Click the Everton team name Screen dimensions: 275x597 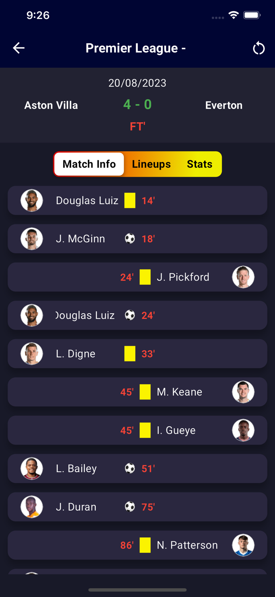(x=224, y=105)
